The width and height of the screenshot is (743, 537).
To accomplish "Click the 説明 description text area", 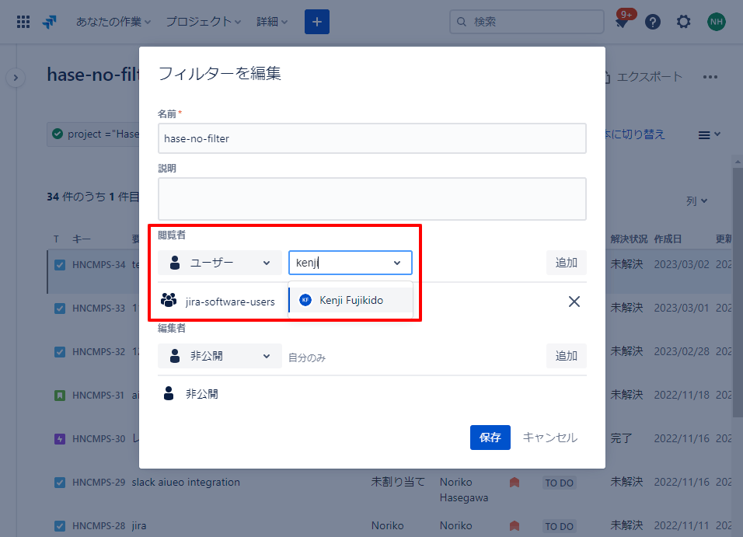I will click(x=372, y=199).
